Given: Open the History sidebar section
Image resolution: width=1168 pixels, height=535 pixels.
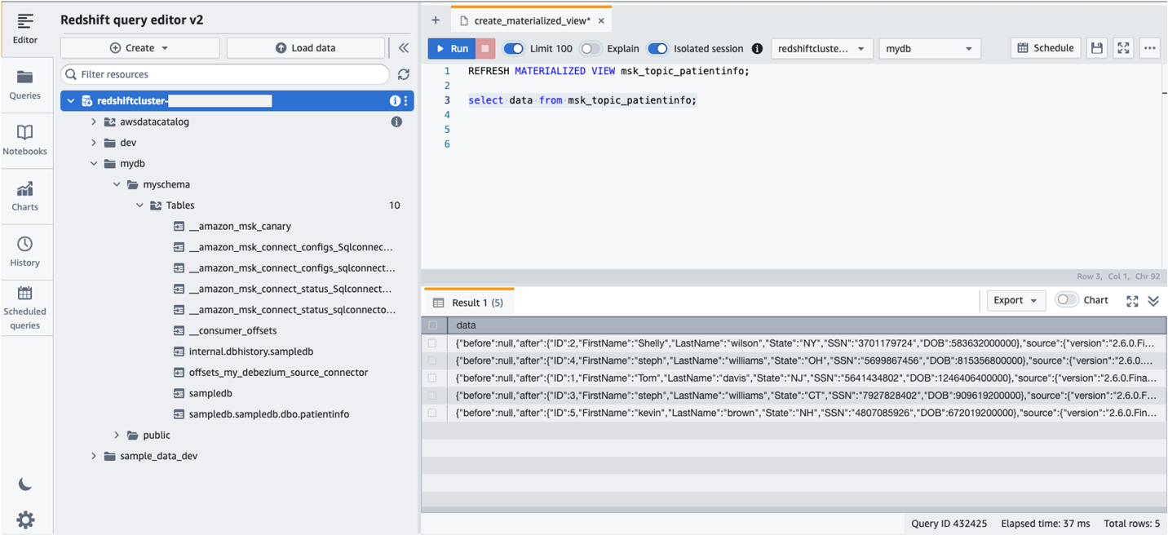Looking at the screenshot, I should point(25,251).
